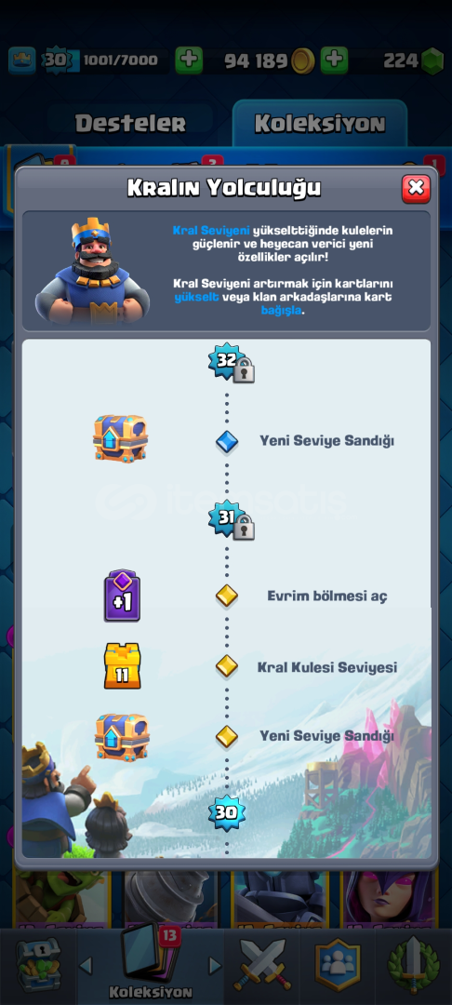Tap the green plus next to experience bar
The image size is (452, 1005).
188,60
